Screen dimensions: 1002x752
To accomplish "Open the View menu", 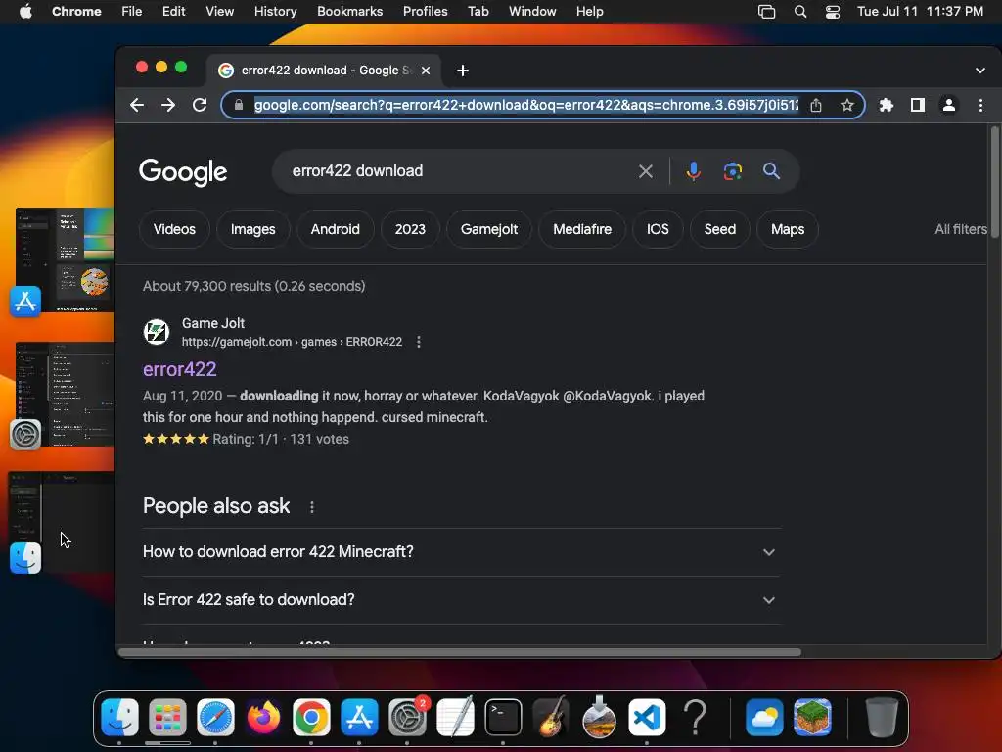I will pos(220,12).
